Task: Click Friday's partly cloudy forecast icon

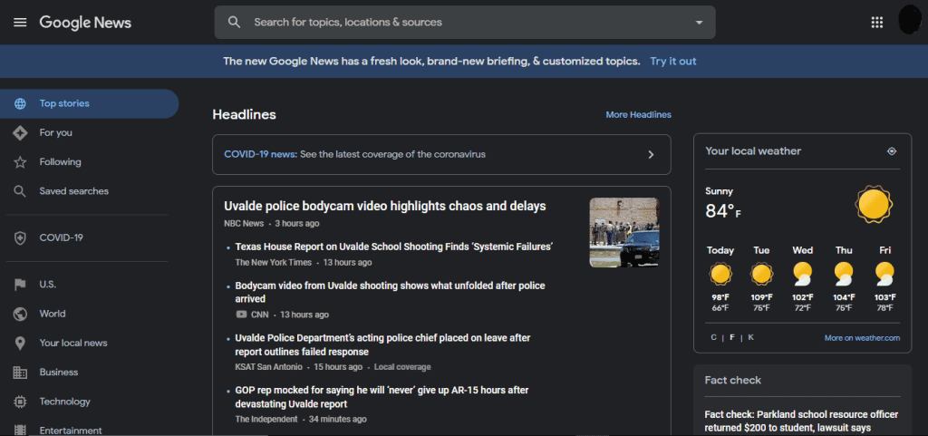Action: click(884, 275)
